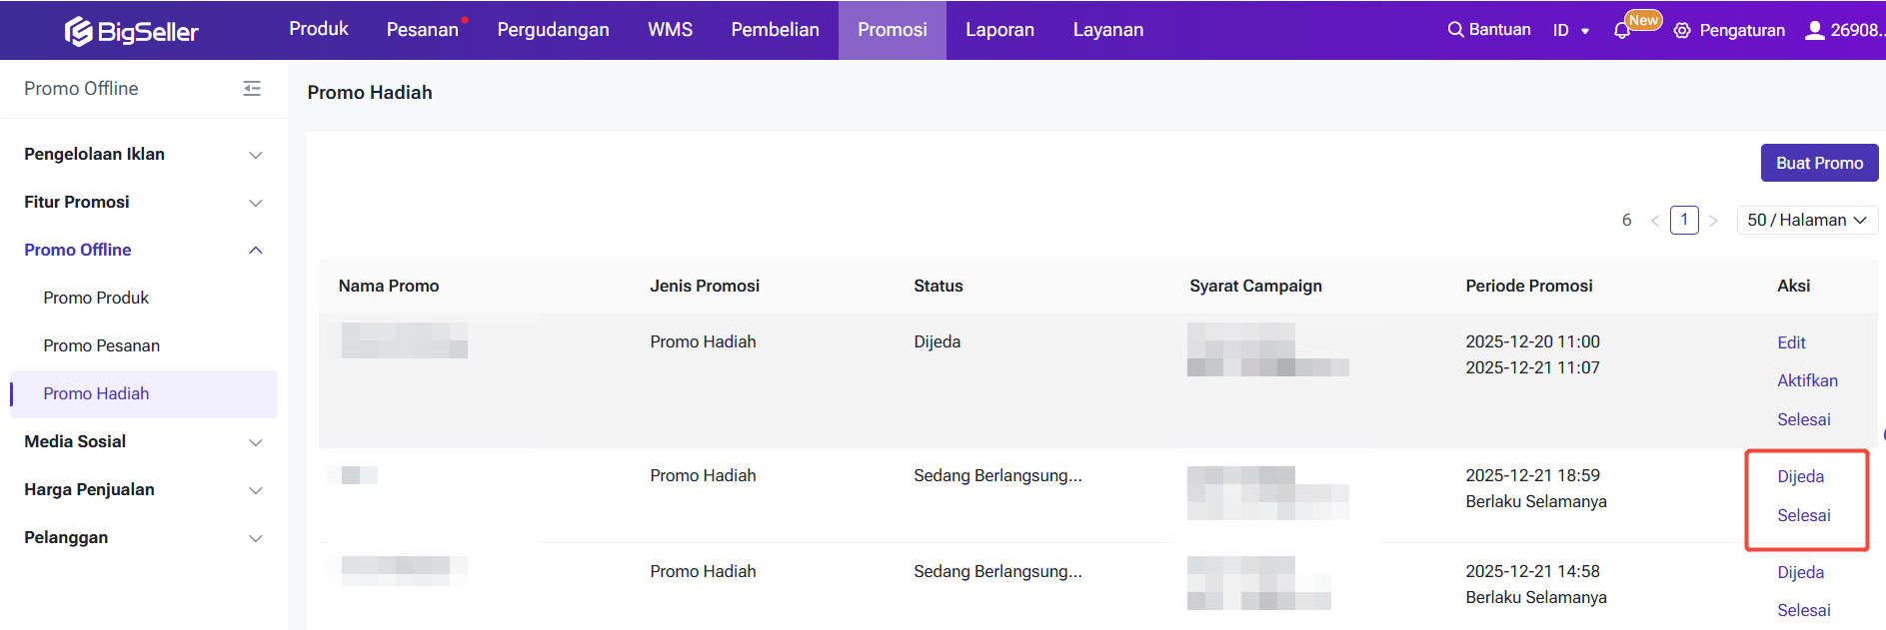
Task: Open the notification bell
Action: [1622, 31]
